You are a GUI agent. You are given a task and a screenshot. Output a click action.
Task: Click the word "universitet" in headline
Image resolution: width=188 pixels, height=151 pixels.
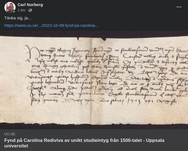click(16, 146)
